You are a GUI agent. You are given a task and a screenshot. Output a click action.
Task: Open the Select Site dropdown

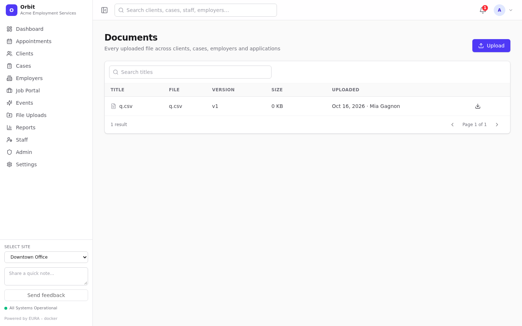(x=46, y=257)
